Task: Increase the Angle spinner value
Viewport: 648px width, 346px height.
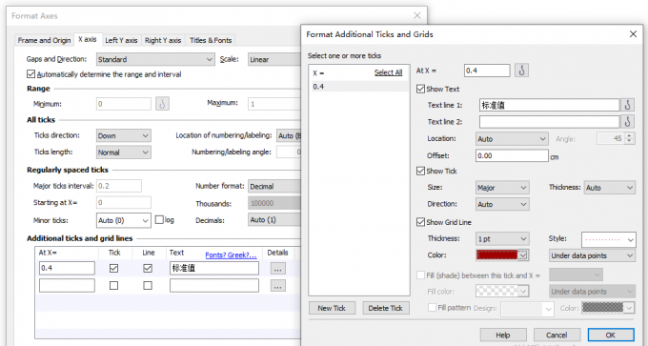Action: coord(629,135)
